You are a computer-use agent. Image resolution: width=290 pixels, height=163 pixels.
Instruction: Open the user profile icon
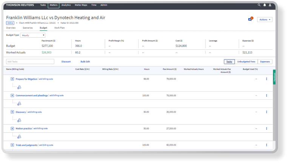point(270,5)
